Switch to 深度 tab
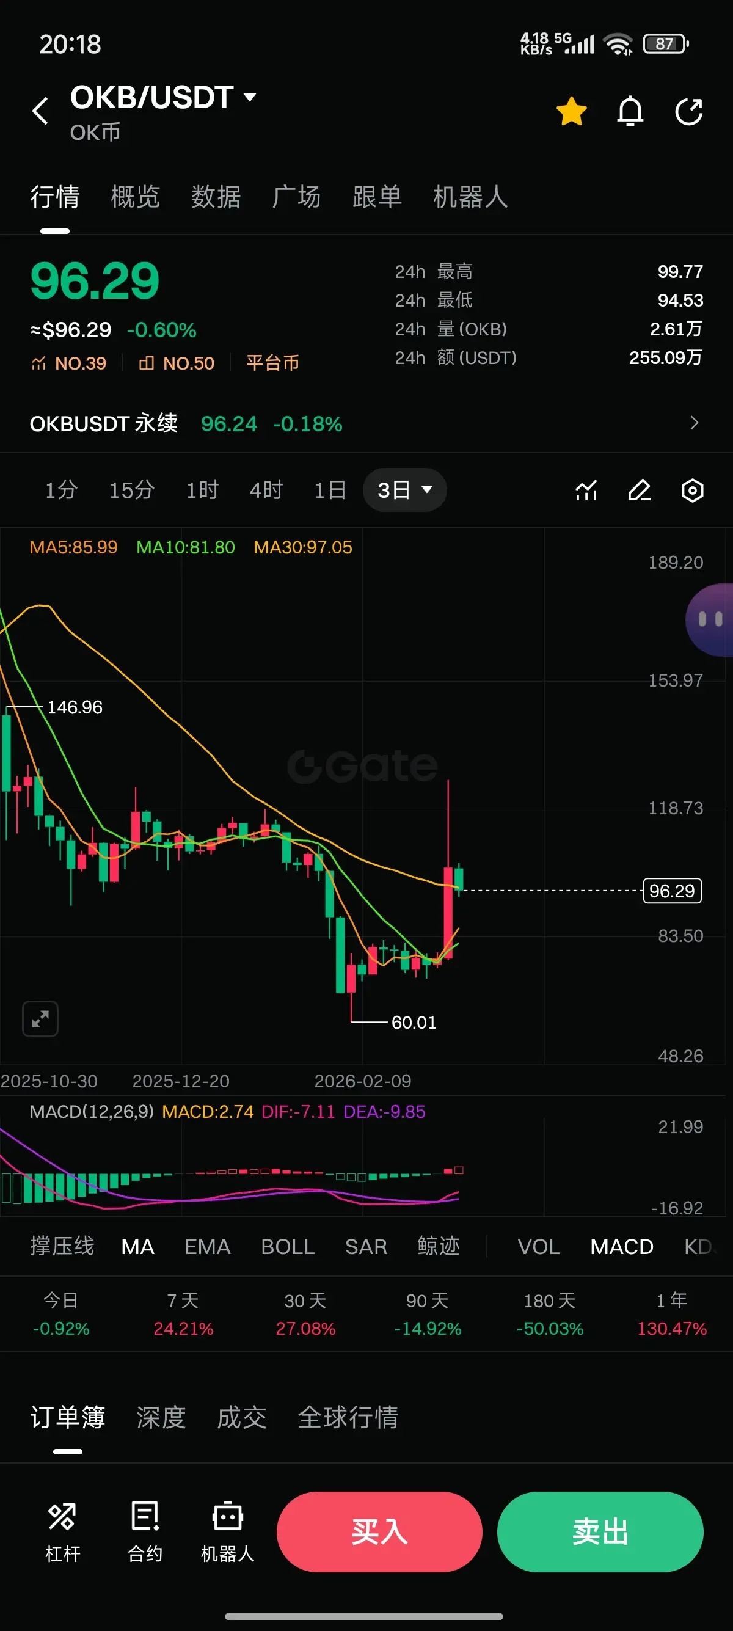Screen dimensions: 733x1631 coord(161,1417)
